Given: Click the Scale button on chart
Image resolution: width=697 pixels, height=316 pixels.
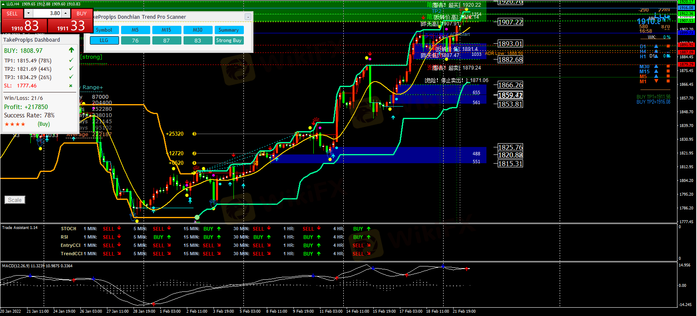Looking at the screenshot, I should pos(15,200).
